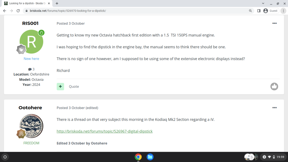Open Chrome three-dot menu
This screenshot has width=288, height=162.
click(x=283, y=11)
